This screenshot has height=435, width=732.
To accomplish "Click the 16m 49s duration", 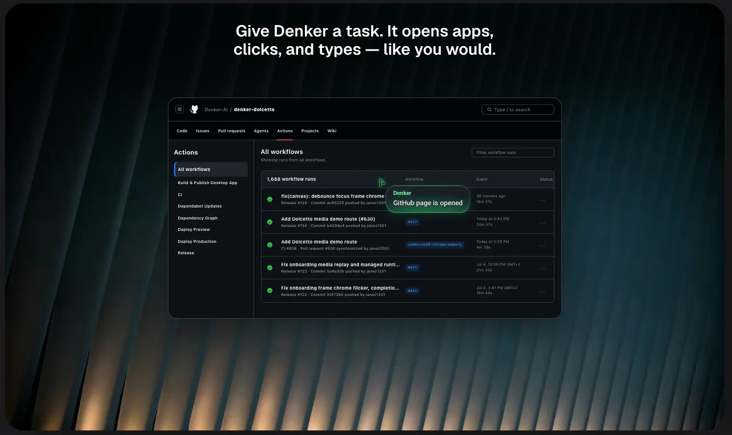I will point(484,293).
